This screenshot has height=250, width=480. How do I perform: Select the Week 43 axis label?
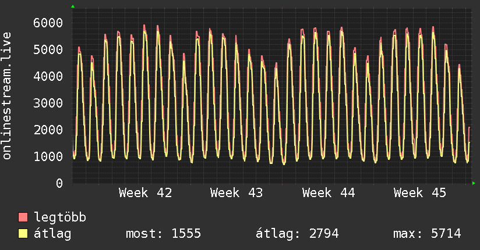pos(237,193)
